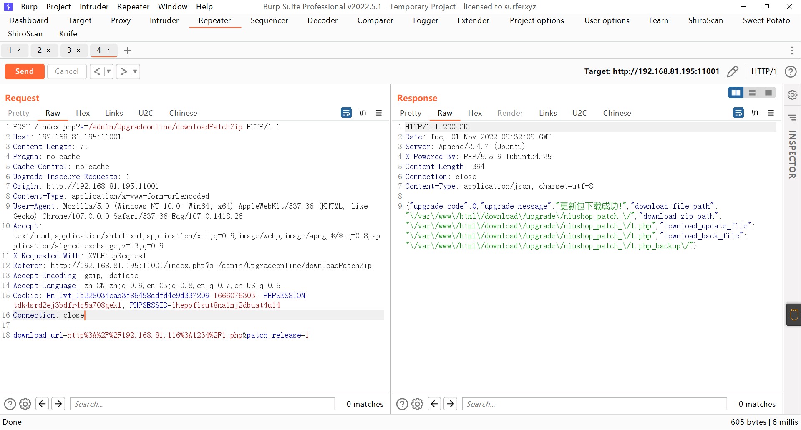Open Repeater help question icon
Viewport: 801px width, 430px height.
[791, 71]
